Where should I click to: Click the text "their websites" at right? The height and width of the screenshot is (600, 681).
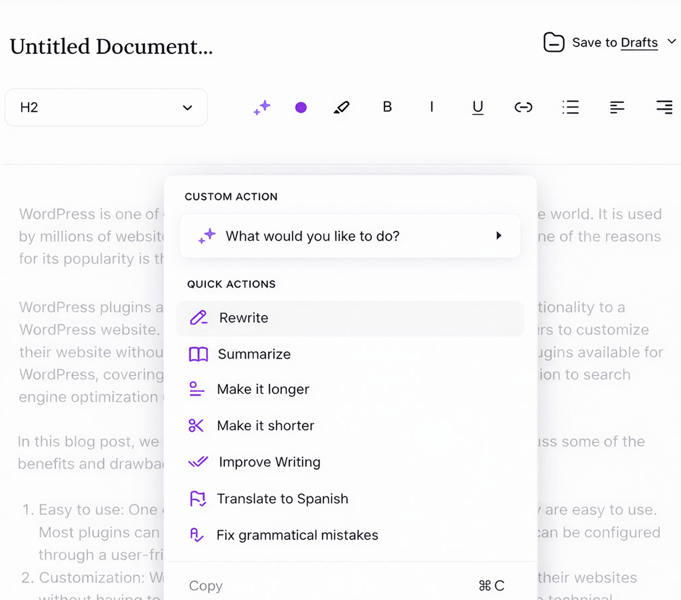click(x=587, y=577)
